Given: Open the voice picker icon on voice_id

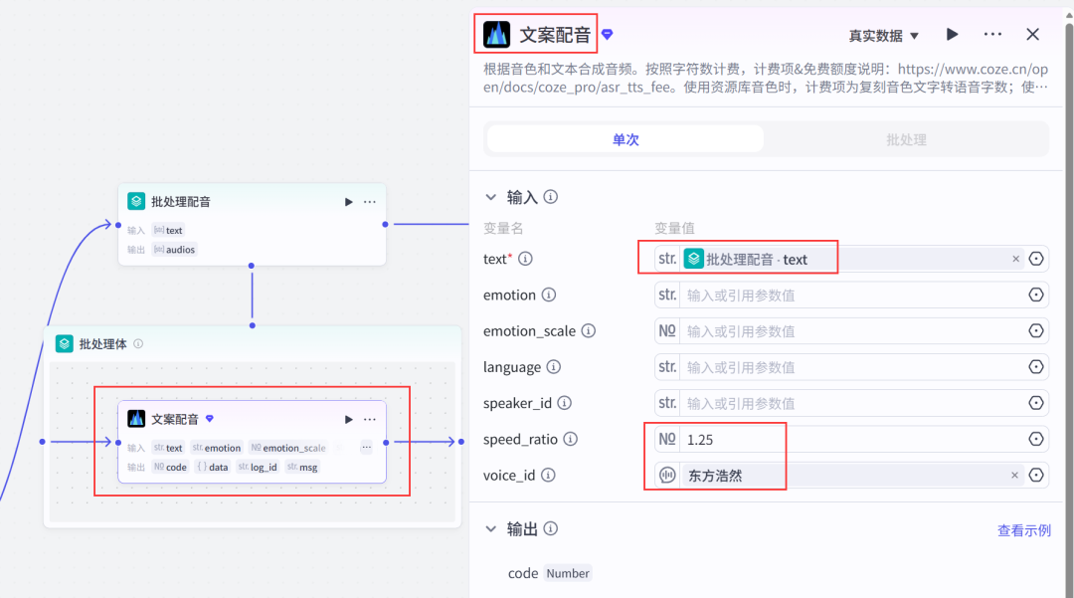Looking at the screenshot, I should click(x=667, y=475).
